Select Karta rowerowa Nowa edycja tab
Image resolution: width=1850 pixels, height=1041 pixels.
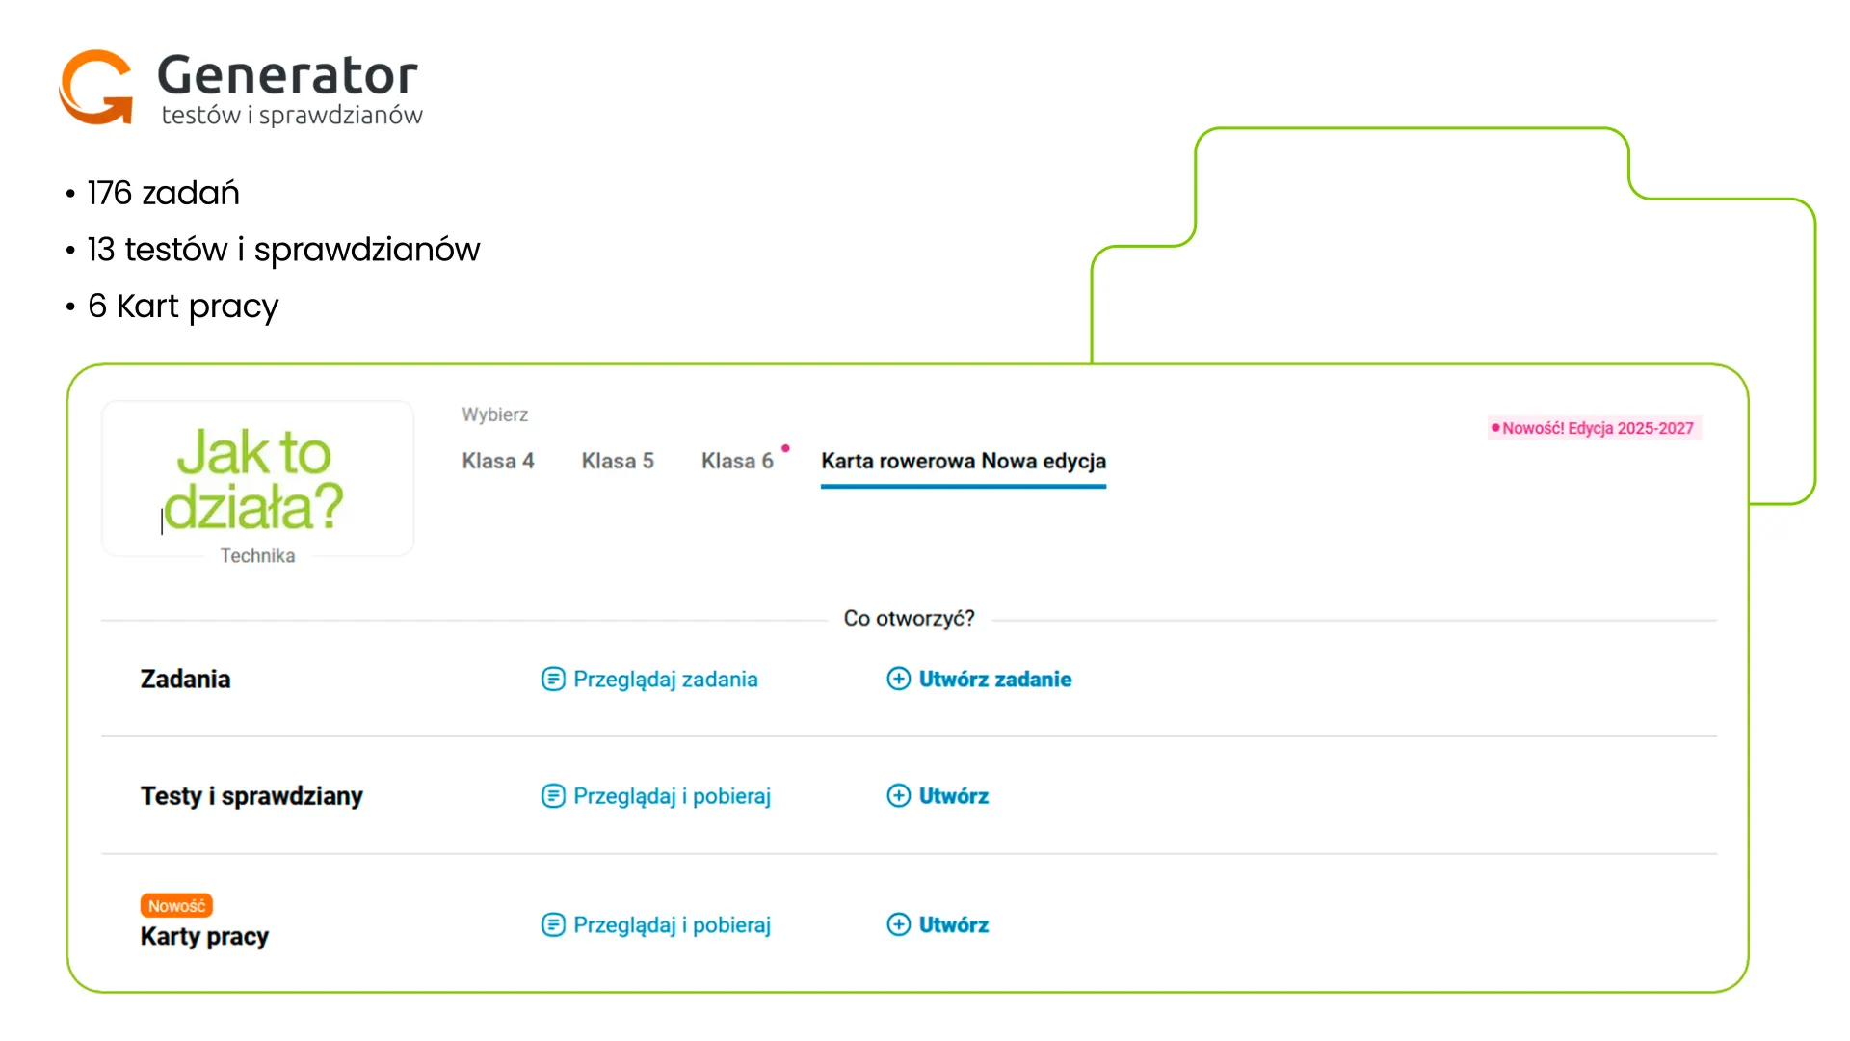964,462
